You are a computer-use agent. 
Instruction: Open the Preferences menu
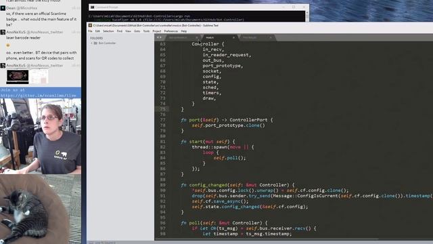(171, 31)
